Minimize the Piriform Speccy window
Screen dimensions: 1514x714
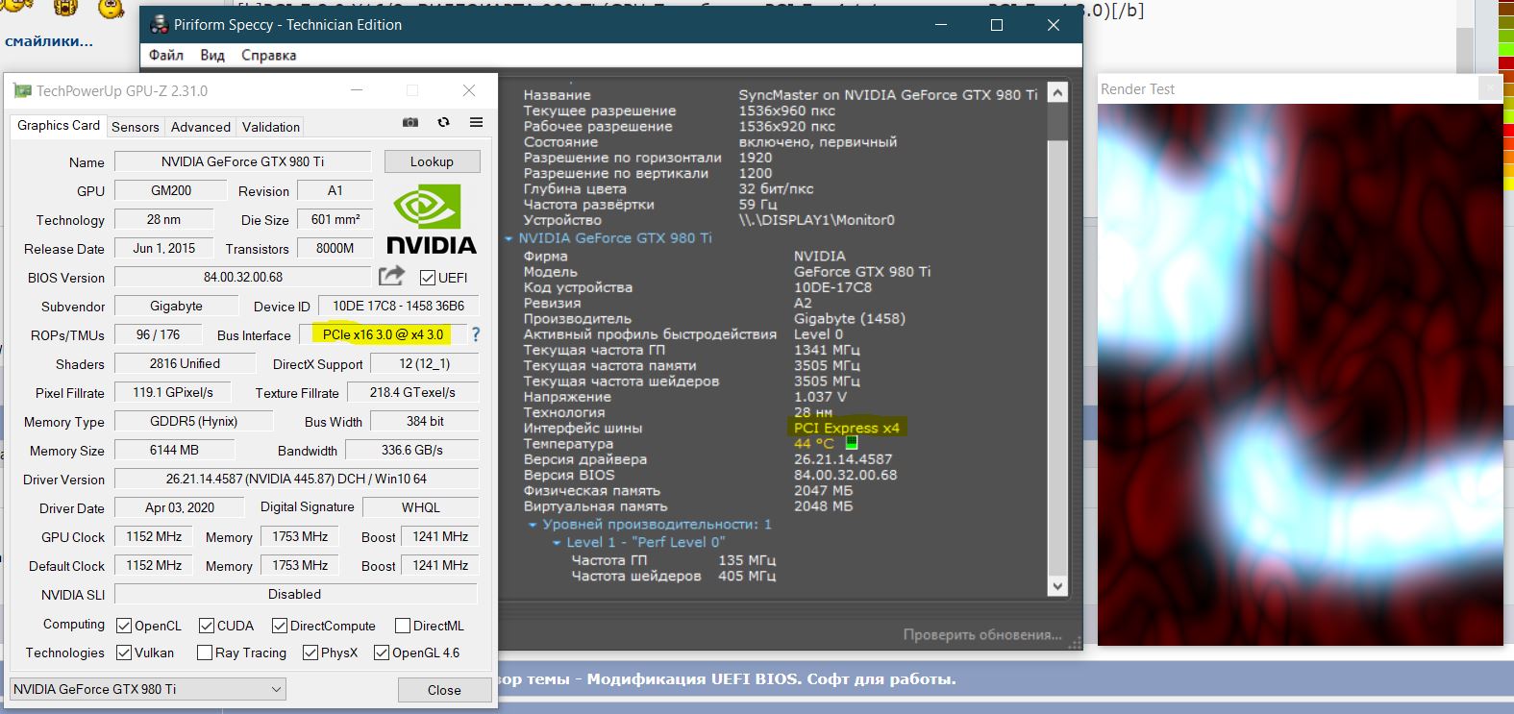[941, 25]
